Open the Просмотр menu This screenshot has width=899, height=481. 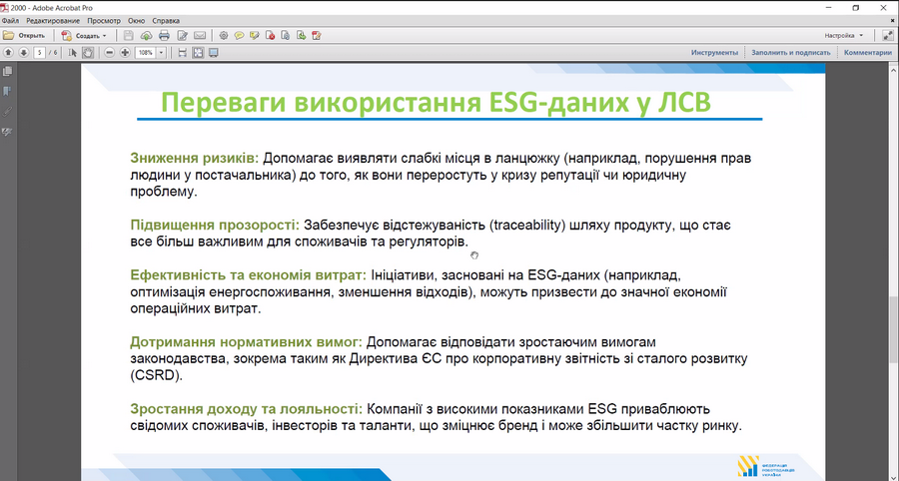click(104, 20)
